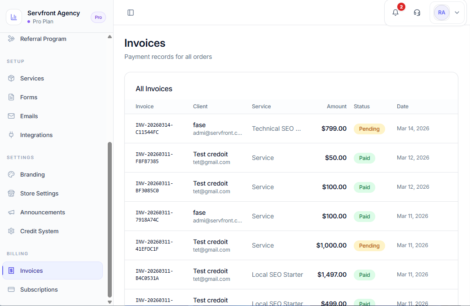Open the Forms menu item

point(29,97)
